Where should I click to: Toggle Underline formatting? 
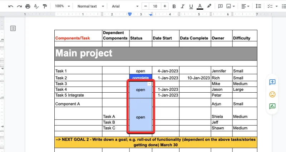(x=191, y=6)
